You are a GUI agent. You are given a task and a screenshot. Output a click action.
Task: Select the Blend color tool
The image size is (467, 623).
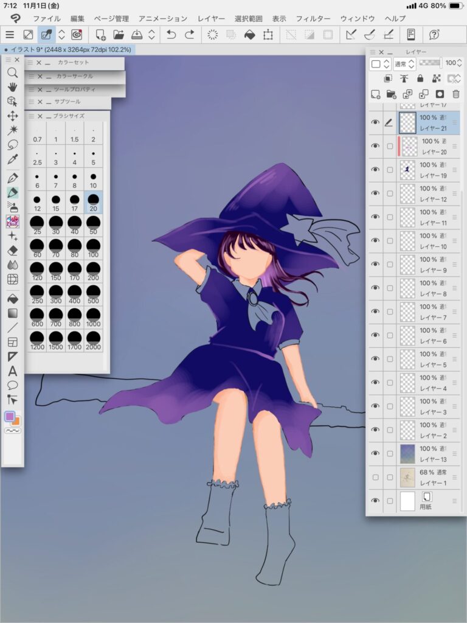point(12,265)
